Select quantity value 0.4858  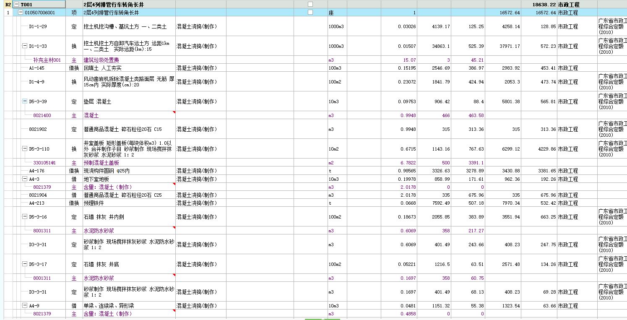coord(408,314)
